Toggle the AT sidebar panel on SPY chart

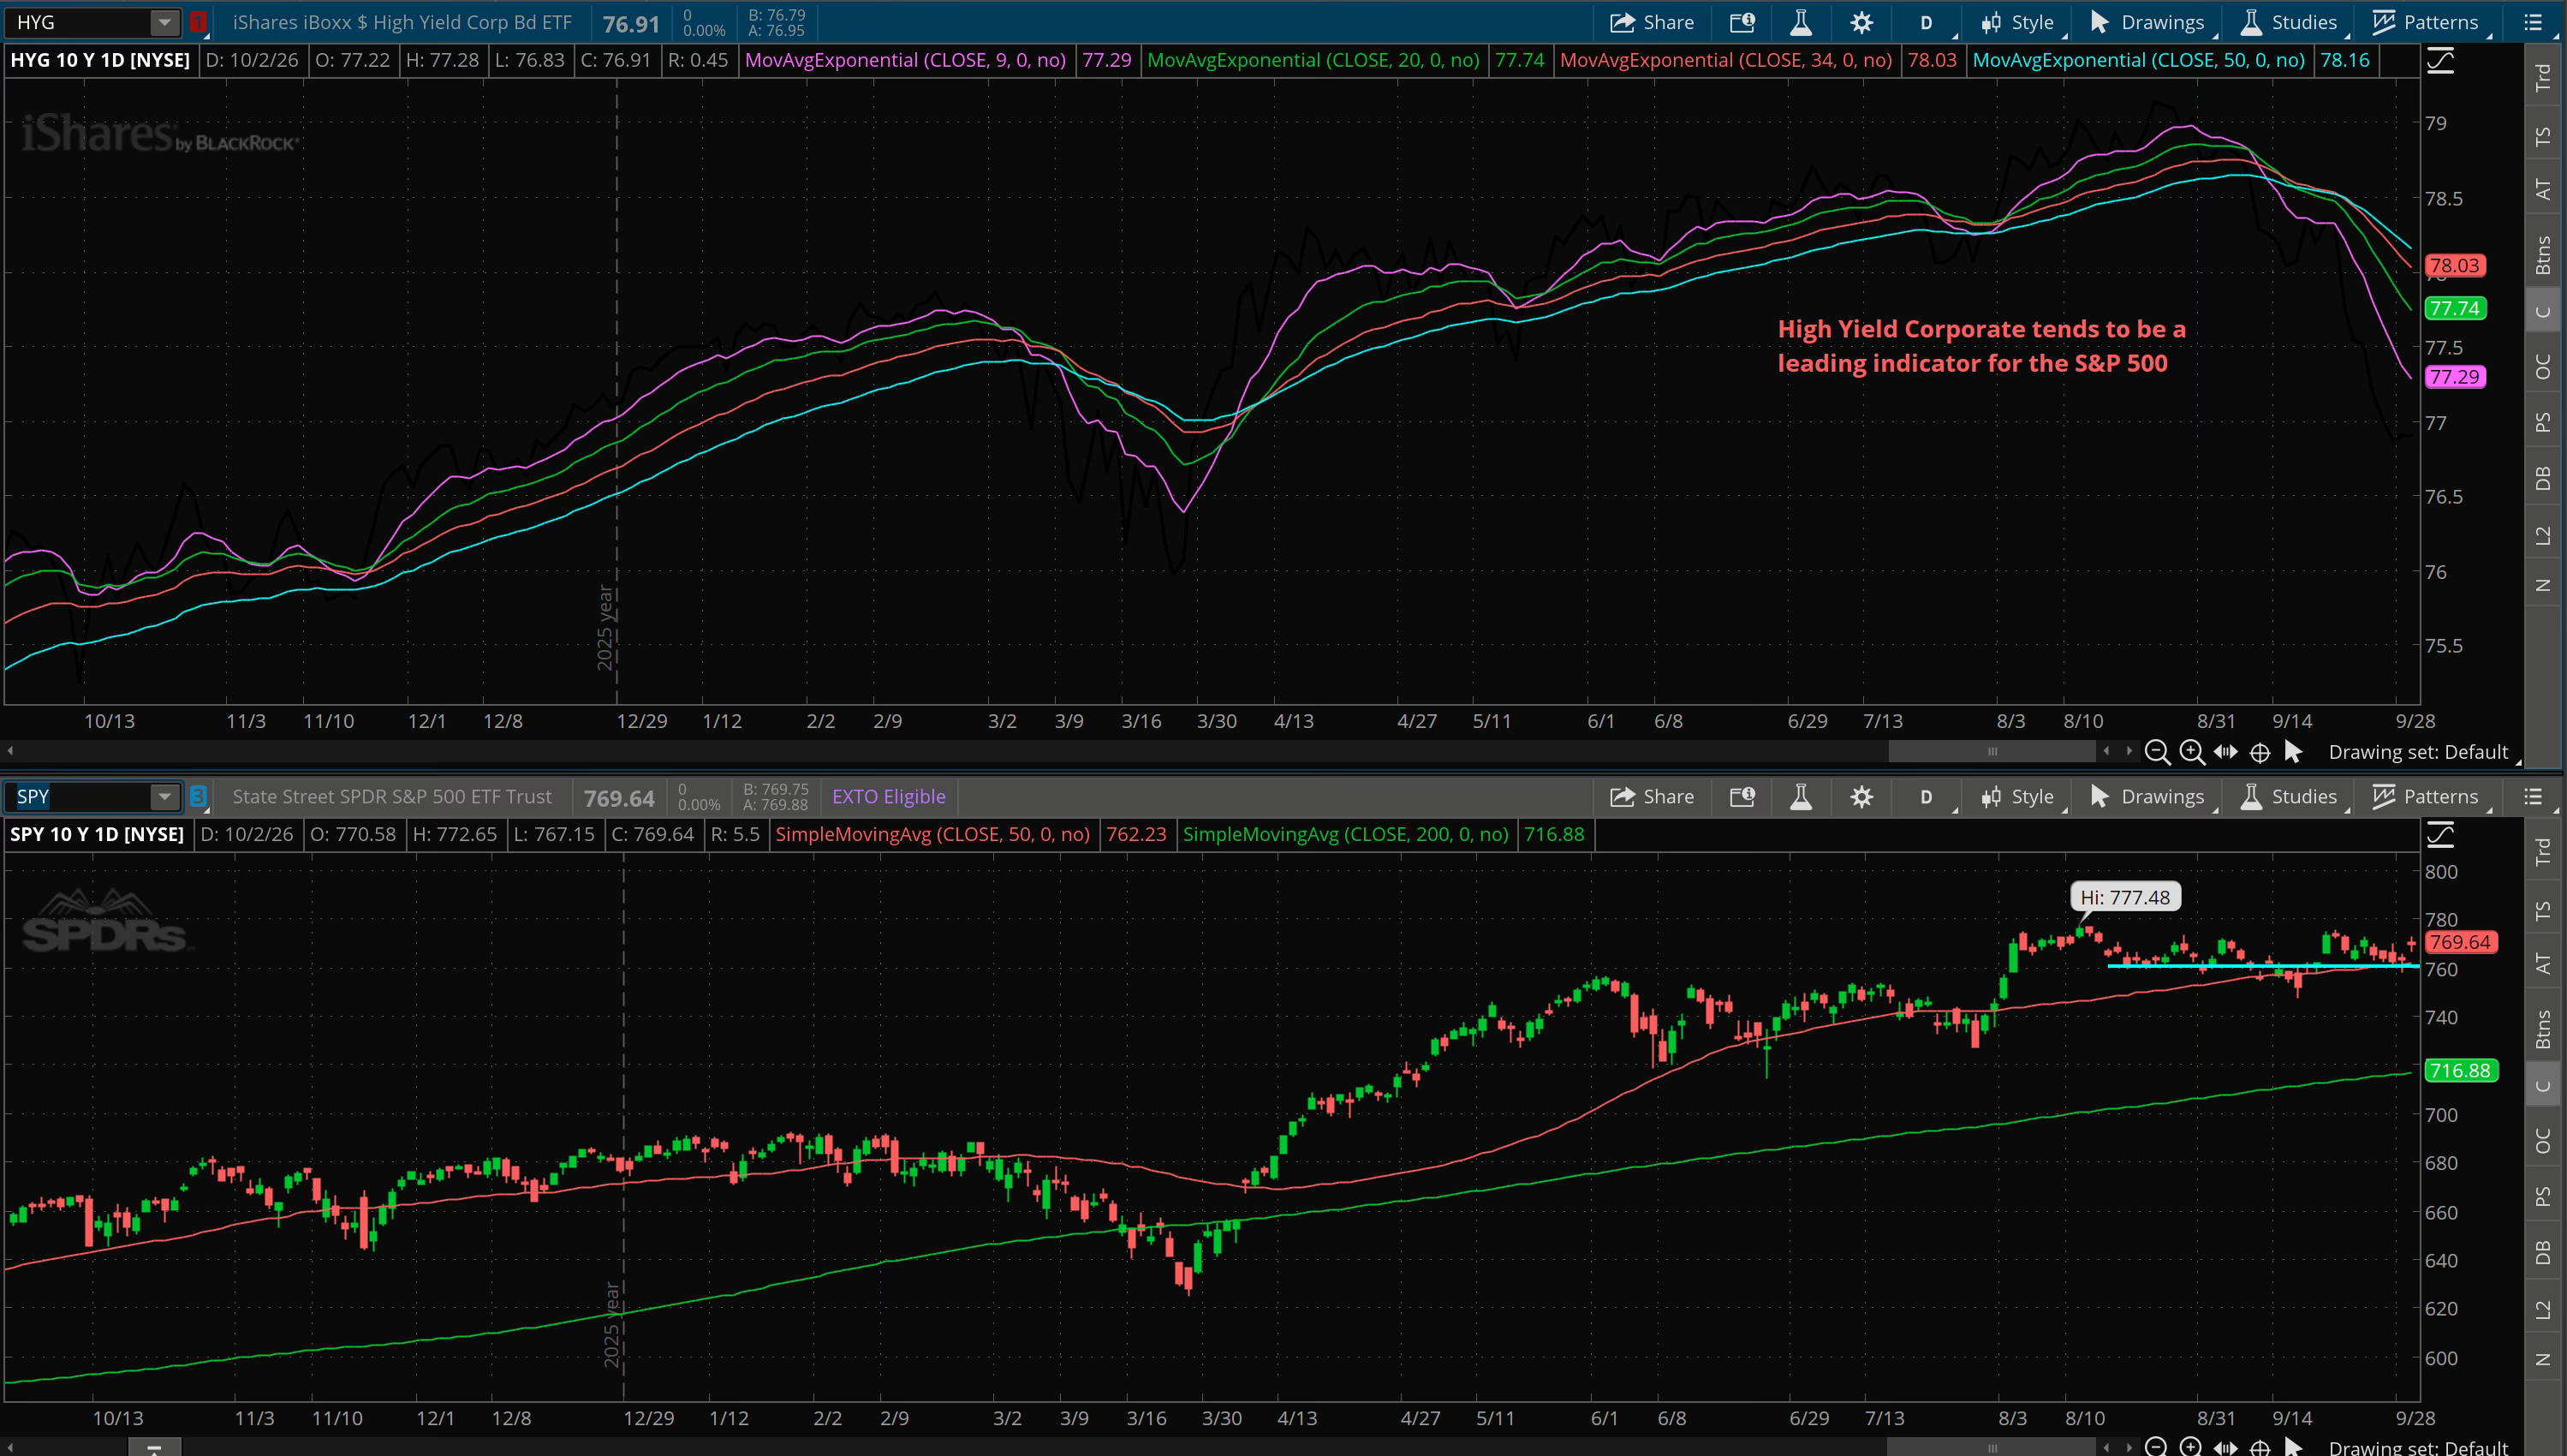(2544, 962)
